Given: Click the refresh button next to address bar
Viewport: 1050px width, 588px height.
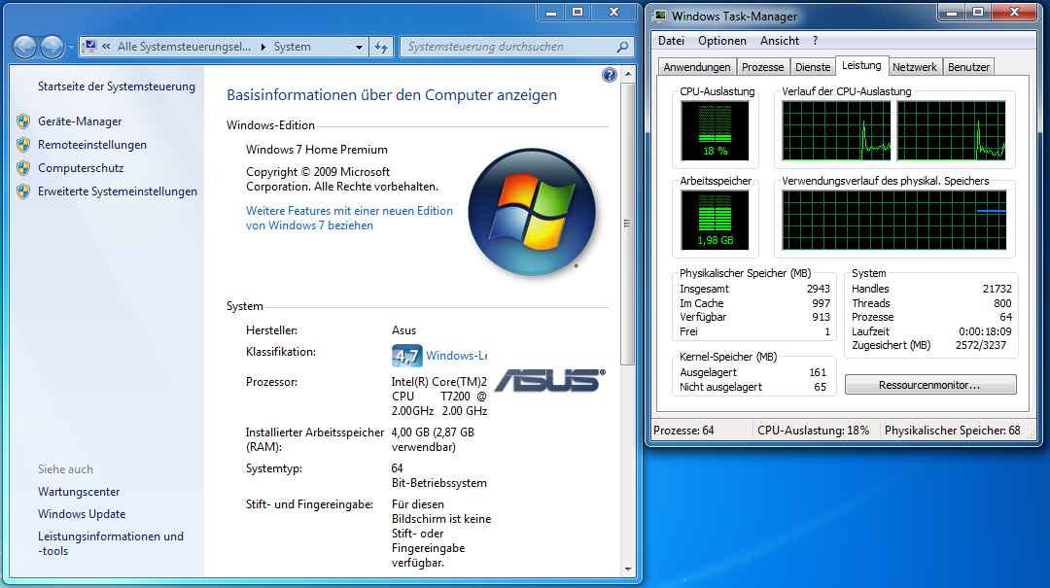Looking at the screenshot, I should click(x=381, y=47).
